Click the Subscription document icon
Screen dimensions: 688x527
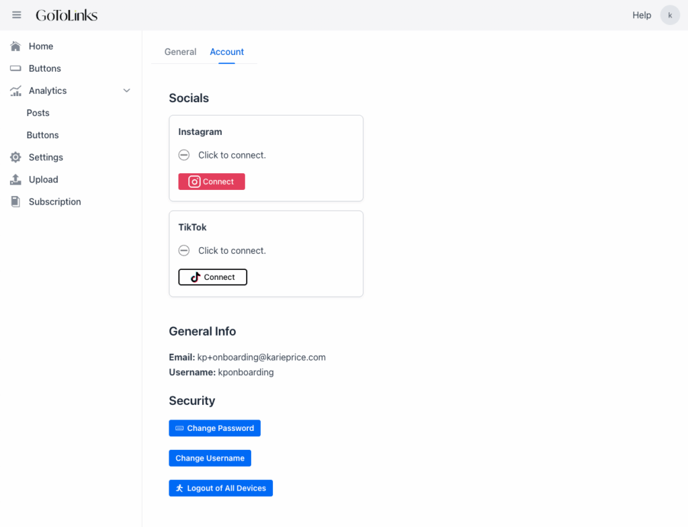point(15,201)
